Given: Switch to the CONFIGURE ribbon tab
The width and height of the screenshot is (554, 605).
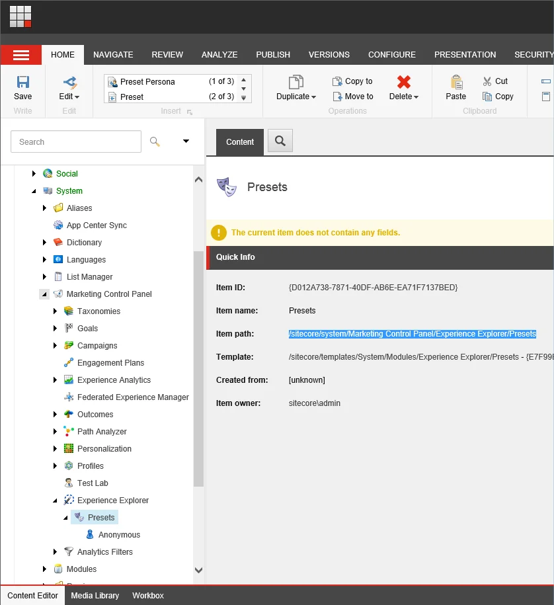Looking at the screenshot, I should (x=391, y=55).
